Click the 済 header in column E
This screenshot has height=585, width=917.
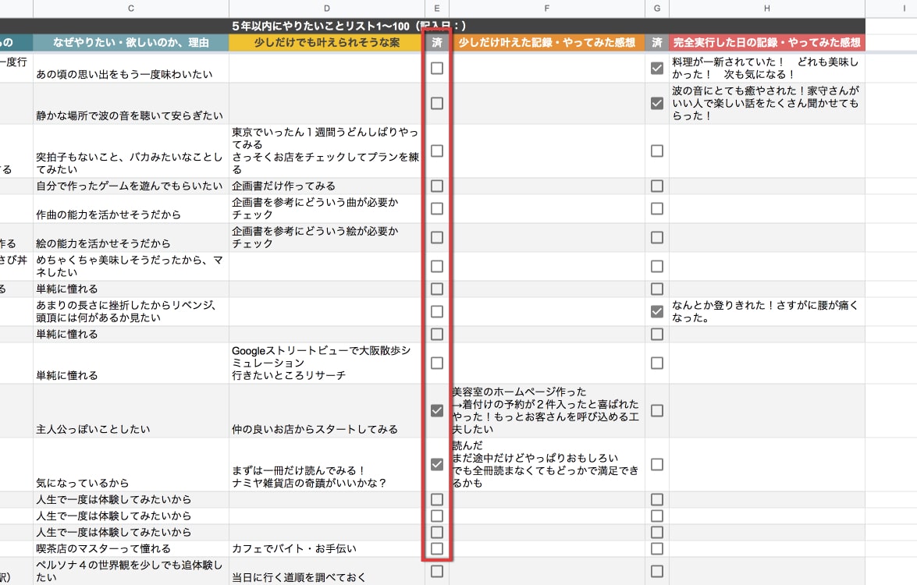pyautogui.click(x=437, y=42)
